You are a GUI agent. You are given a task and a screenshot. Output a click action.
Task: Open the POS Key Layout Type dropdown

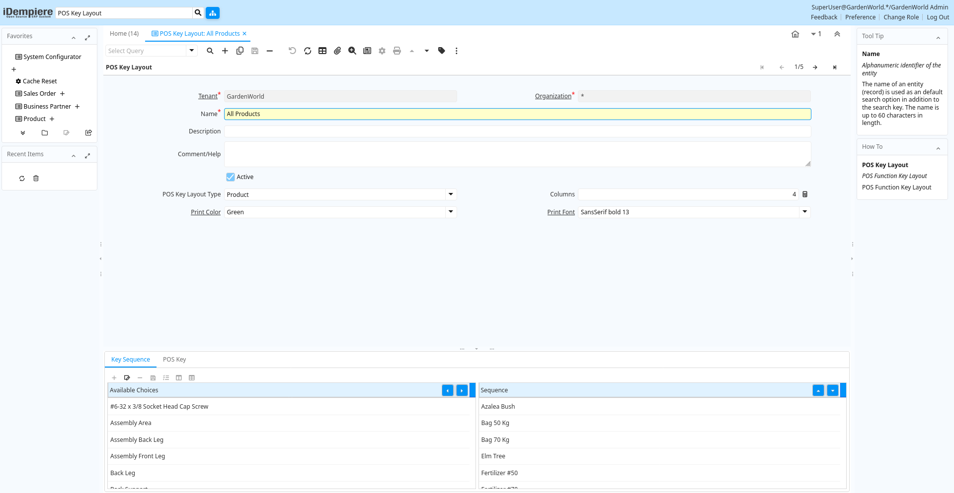[x=451, y=194]
